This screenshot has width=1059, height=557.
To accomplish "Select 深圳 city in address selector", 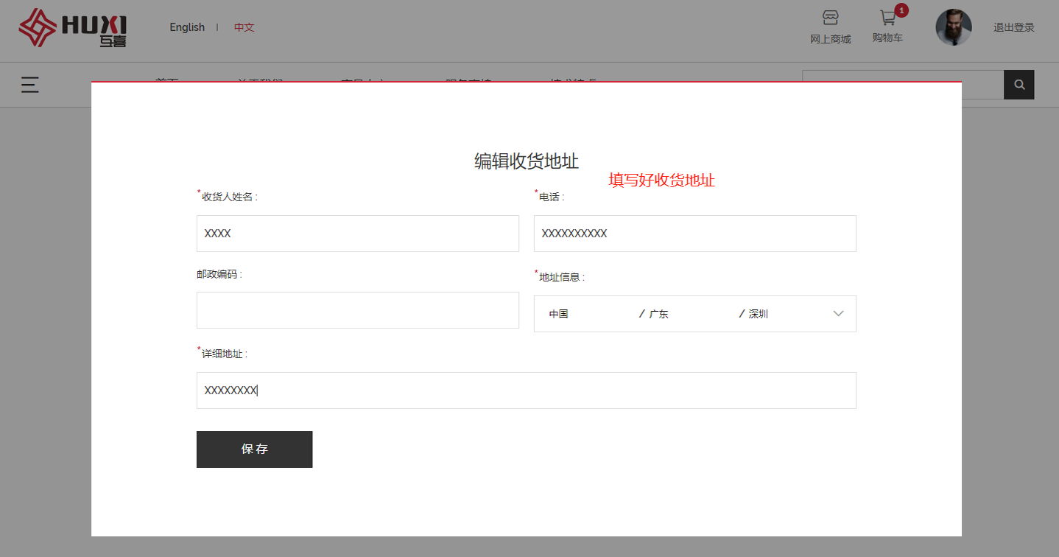I will (759, 314).
